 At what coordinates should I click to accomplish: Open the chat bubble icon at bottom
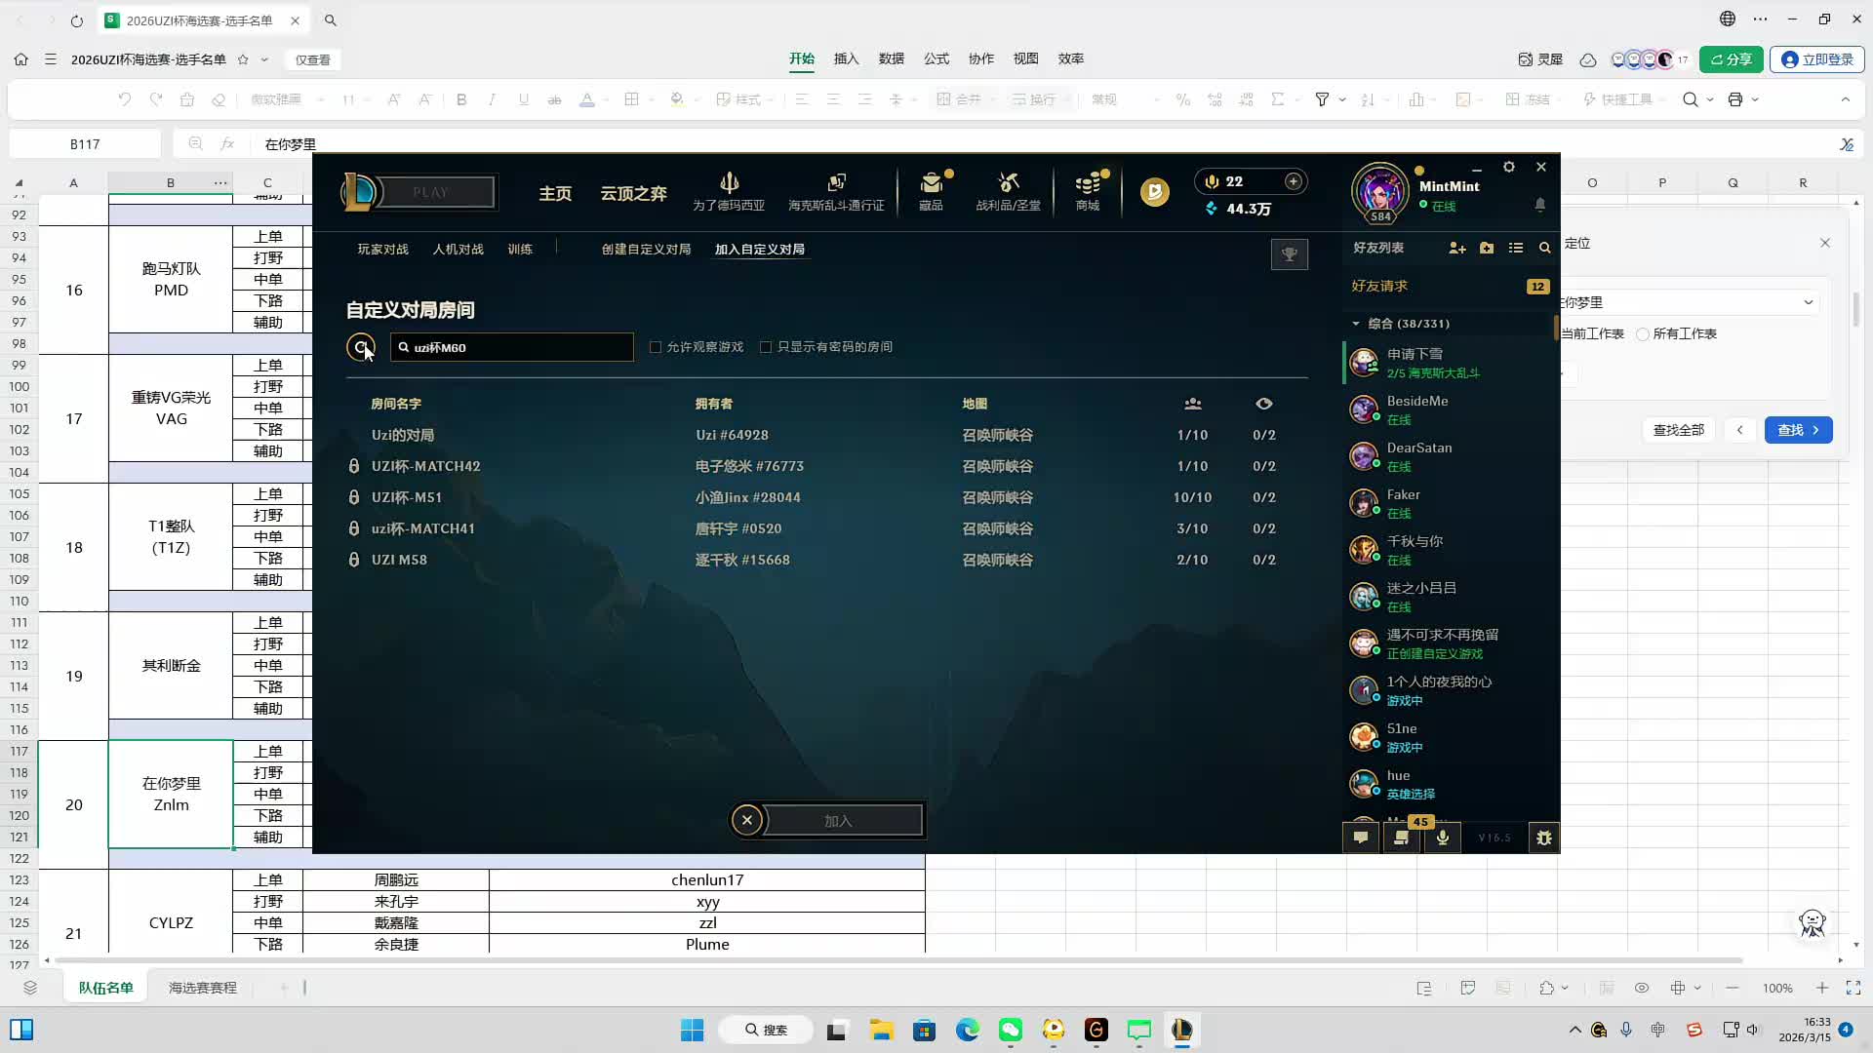[x=1361, y=838]
